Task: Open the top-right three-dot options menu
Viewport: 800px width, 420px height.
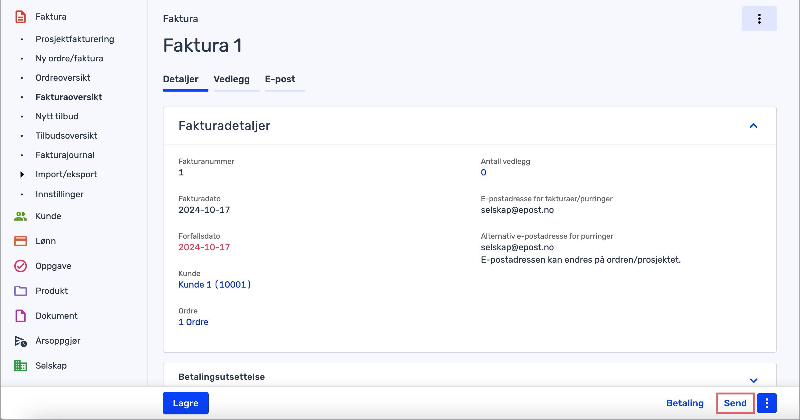Action: (x=759, y=19)
